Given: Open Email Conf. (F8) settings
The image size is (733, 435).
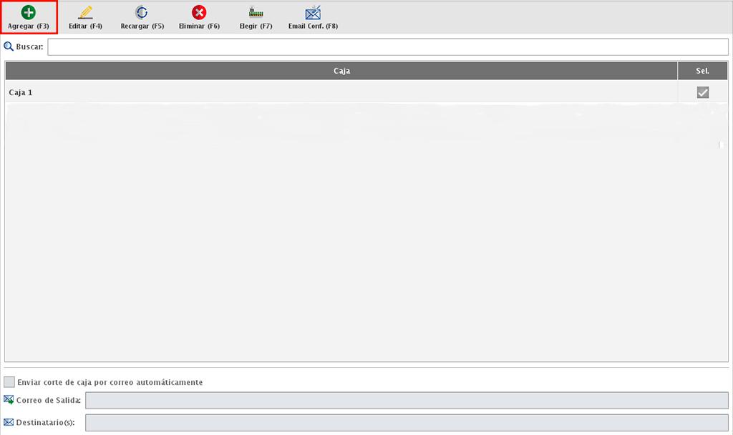Looking at the screenshot, I should [313, 12].
